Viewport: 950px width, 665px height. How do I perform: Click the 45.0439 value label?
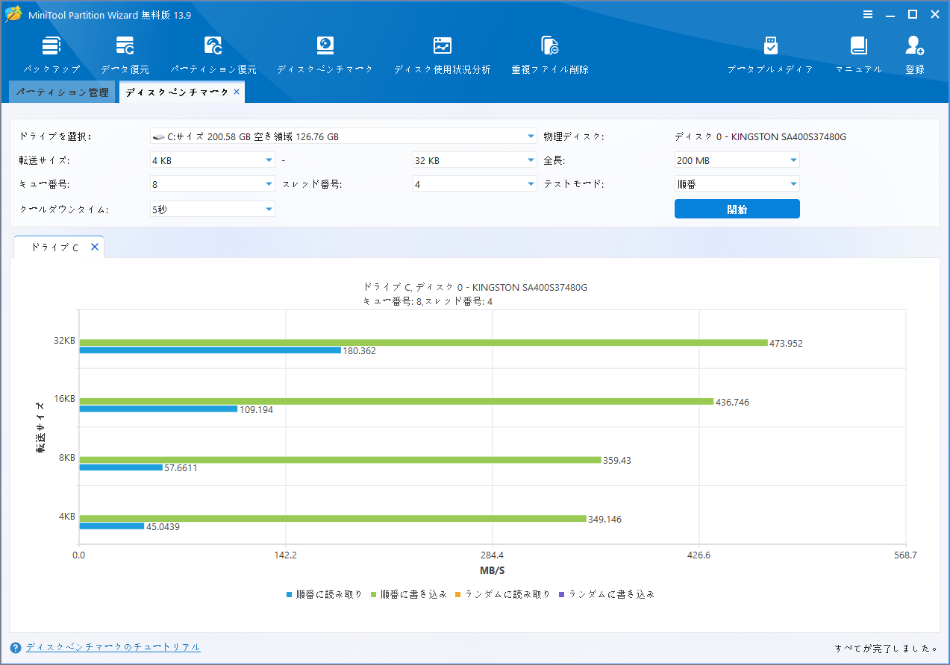point(163,527)
